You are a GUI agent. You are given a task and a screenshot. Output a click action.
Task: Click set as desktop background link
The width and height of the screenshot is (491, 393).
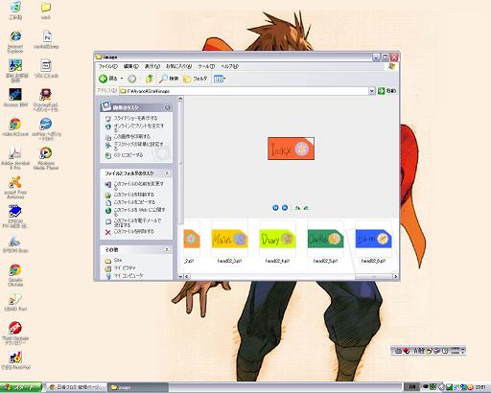[138, 146]
